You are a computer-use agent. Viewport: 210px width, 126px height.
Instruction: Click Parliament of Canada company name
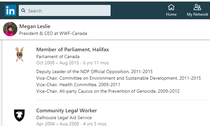pos(58,56)
